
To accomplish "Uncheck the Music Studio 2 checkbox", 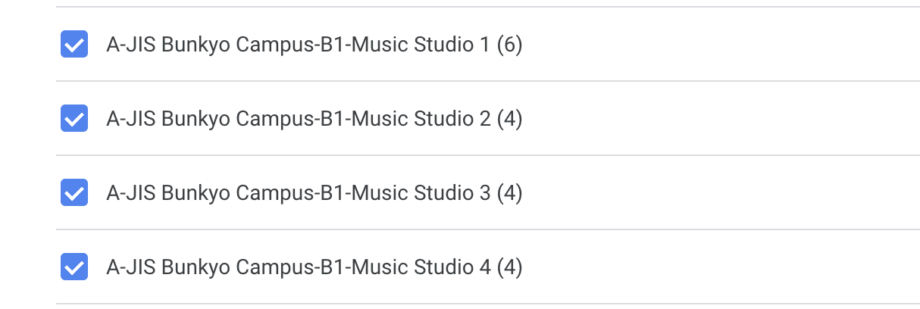I will pos(74,119).
